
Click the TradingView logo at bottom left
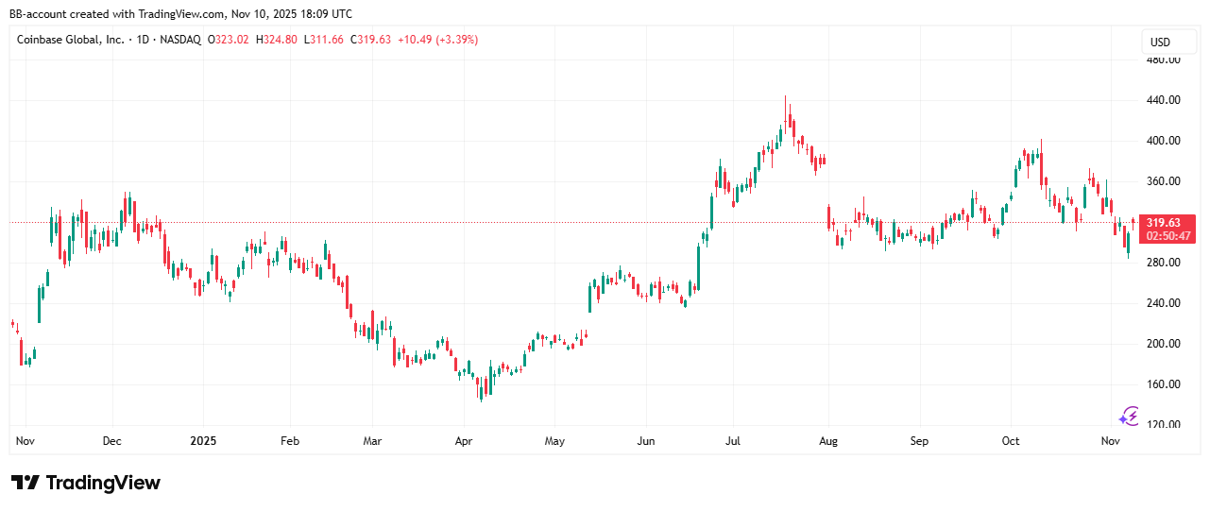point(86,483)
